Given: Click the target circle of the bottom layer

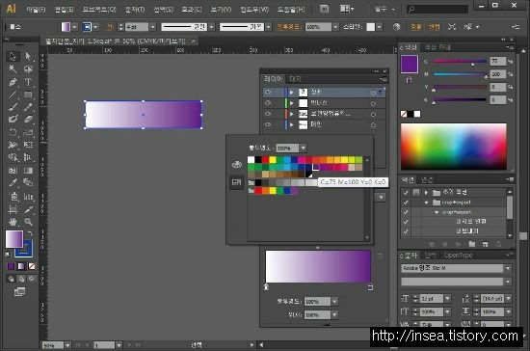Looking at the screenshot, I should (x=373, y=124).
